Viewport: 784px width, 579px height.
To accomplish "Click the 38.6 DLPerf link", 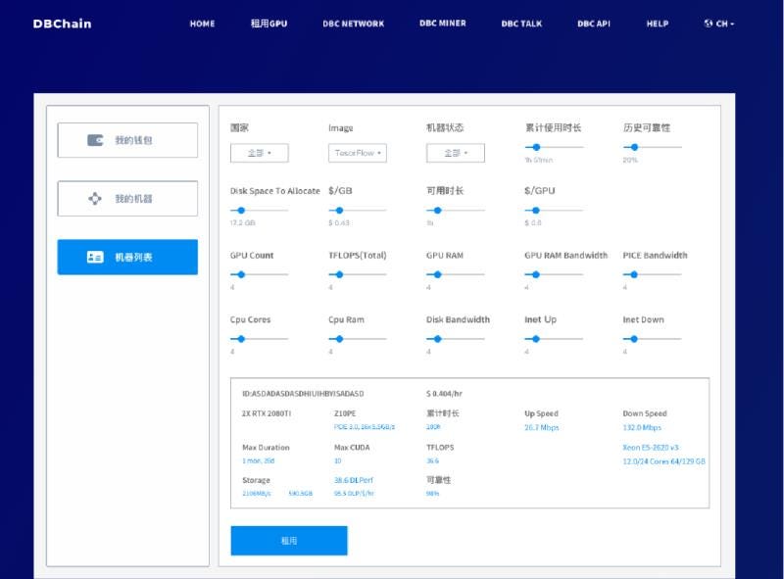I will click(x=354, y=480).
